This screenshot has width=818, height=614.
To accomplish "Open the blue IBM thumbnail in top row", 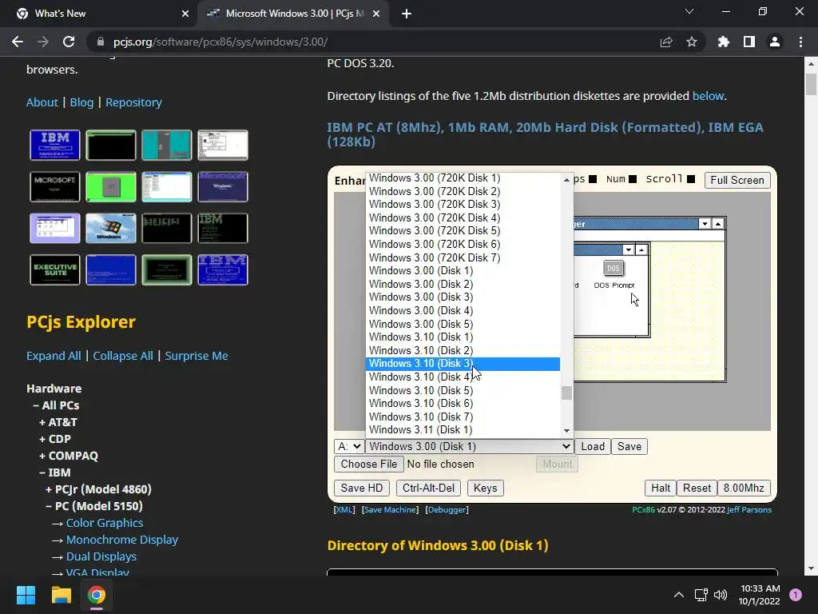I will point(55,145).
